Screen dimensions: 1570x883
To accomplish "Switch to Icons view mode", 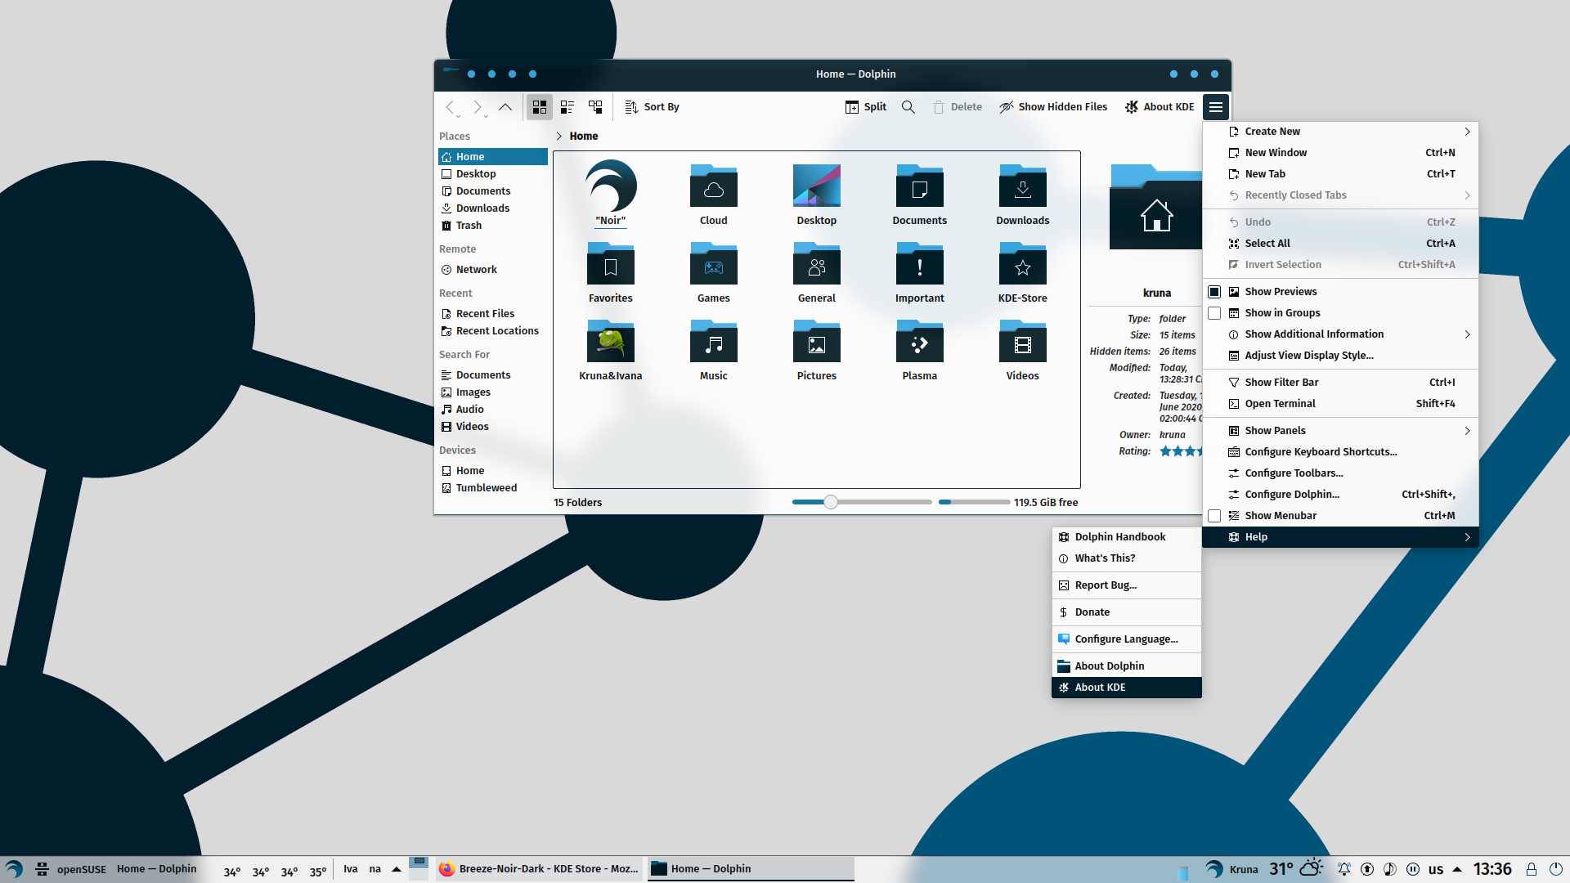I will tap(540, 107).
